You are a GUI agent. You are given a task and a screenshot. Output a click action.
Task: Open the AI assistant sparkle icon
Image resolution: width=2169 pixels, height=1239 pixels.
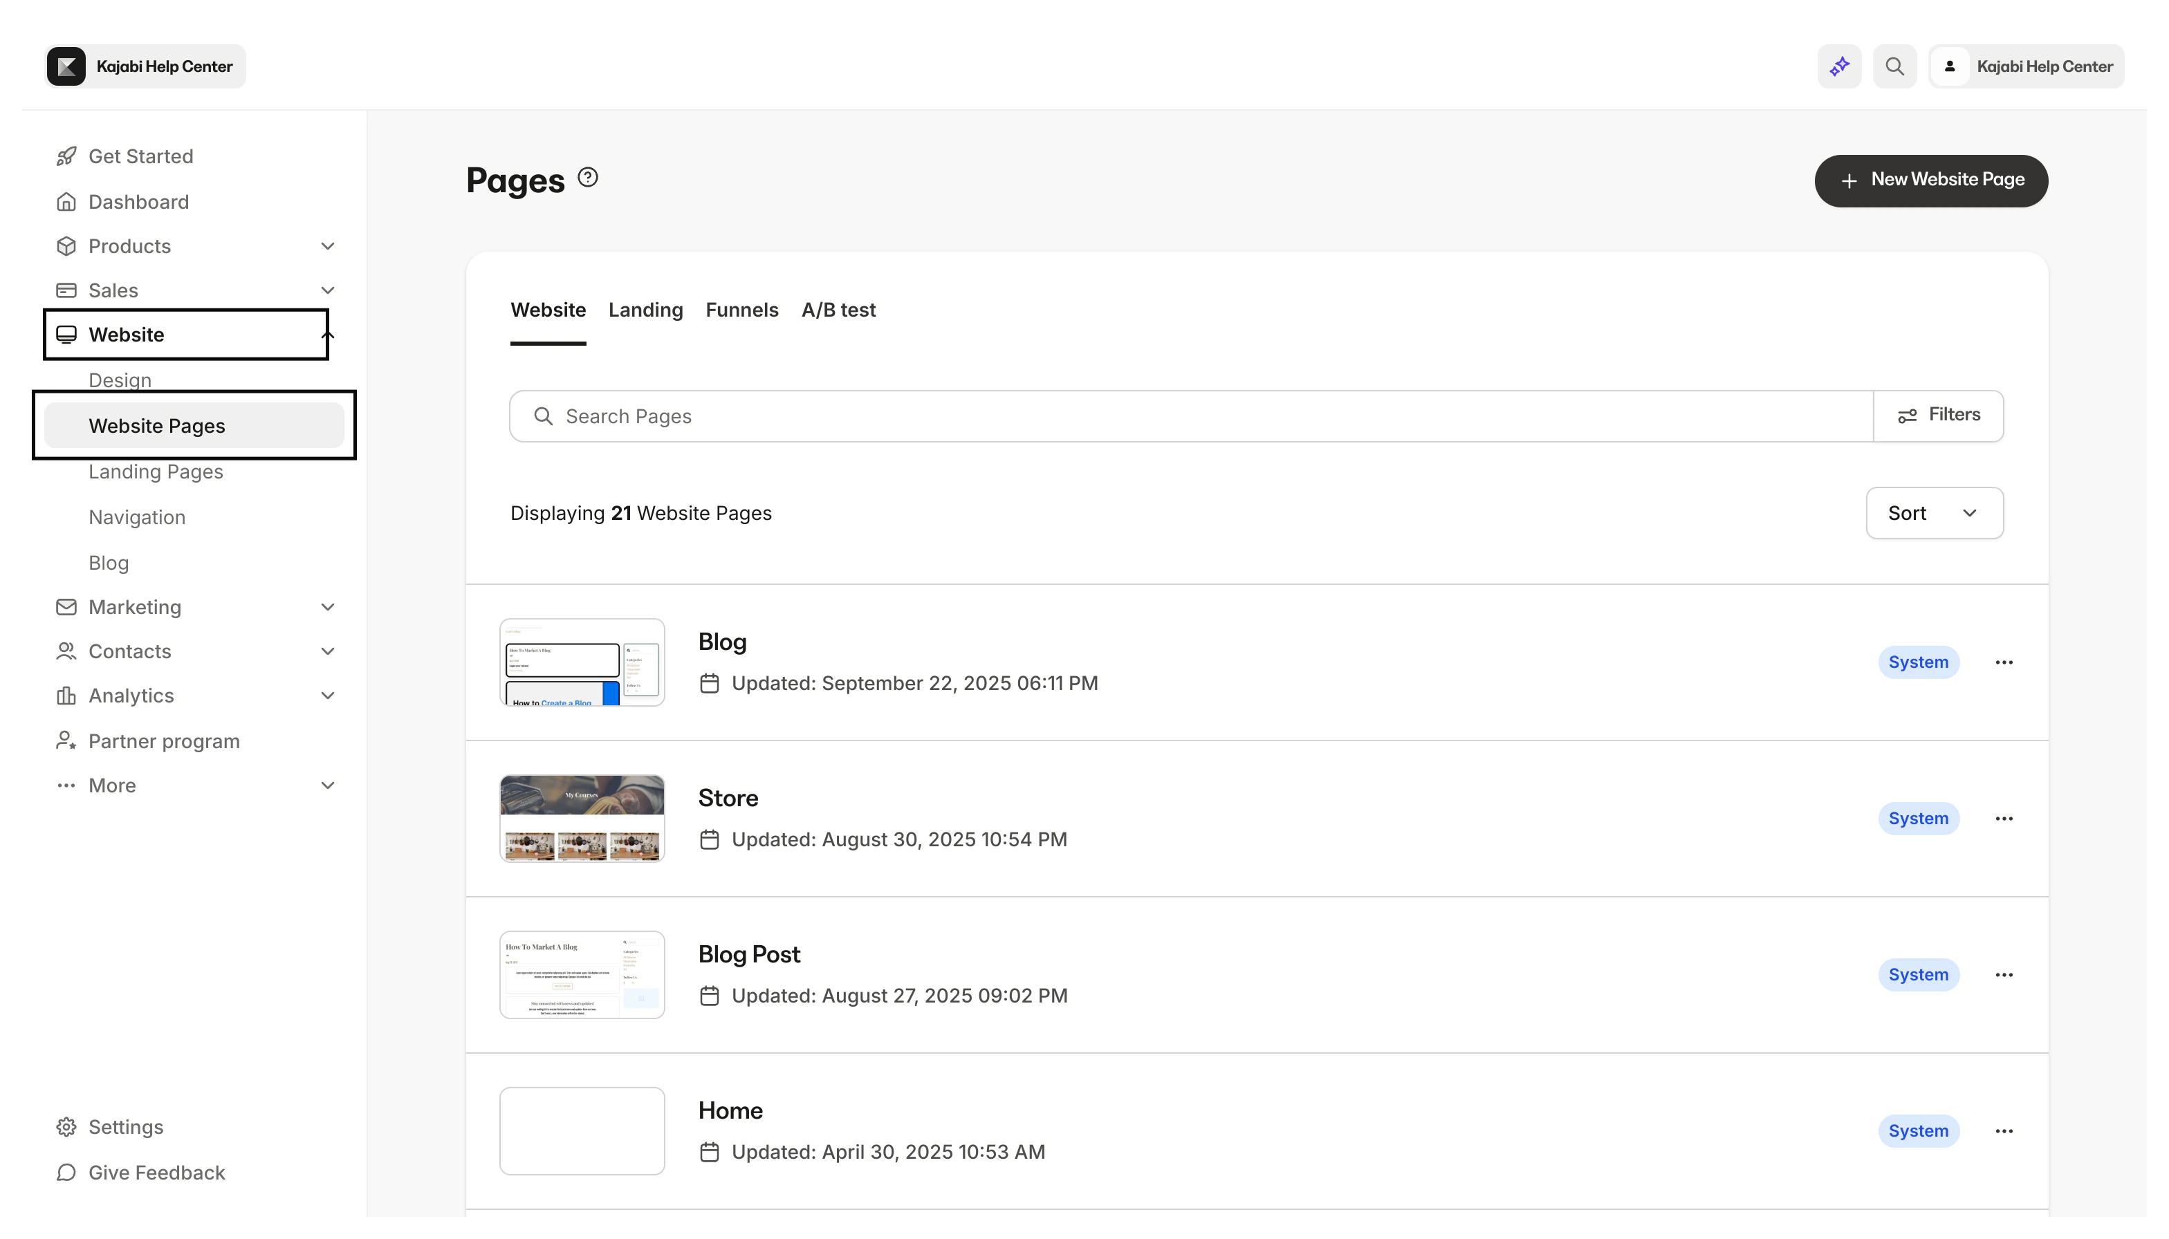[x=1838, y=66]
